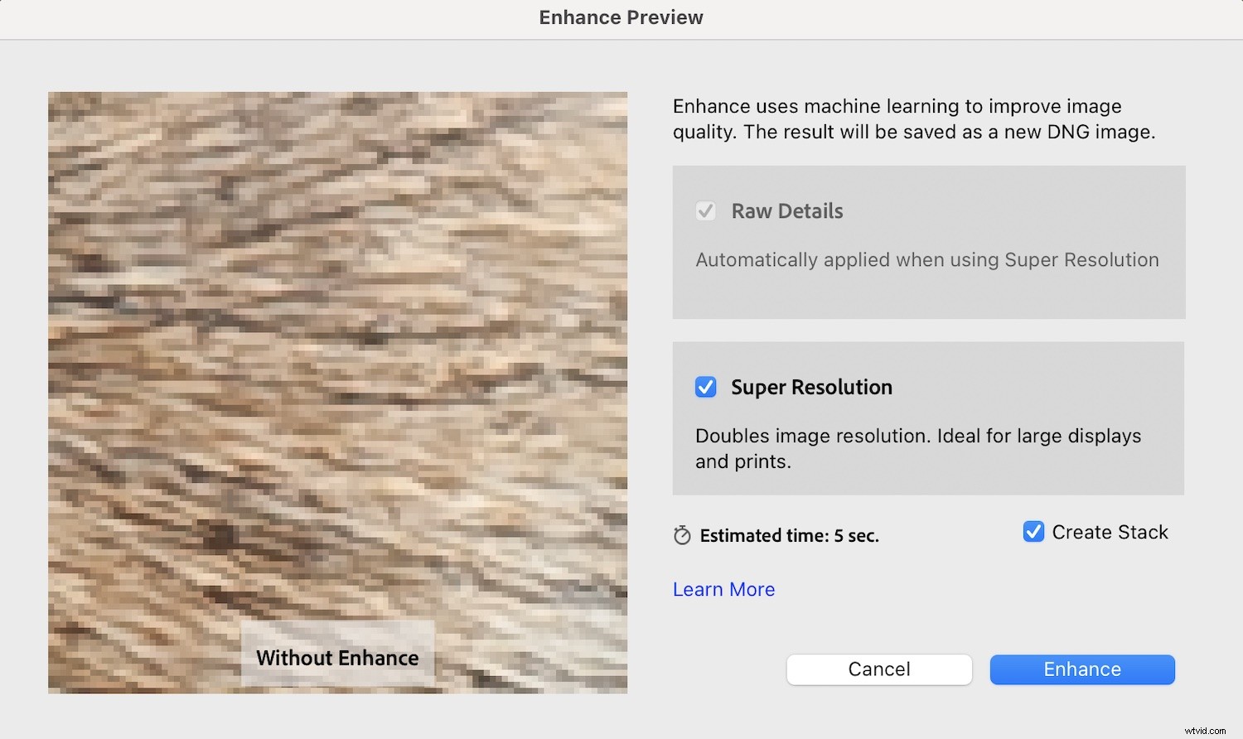
Task: Click the Without Enhance preview label
Action: pos(336,657)
